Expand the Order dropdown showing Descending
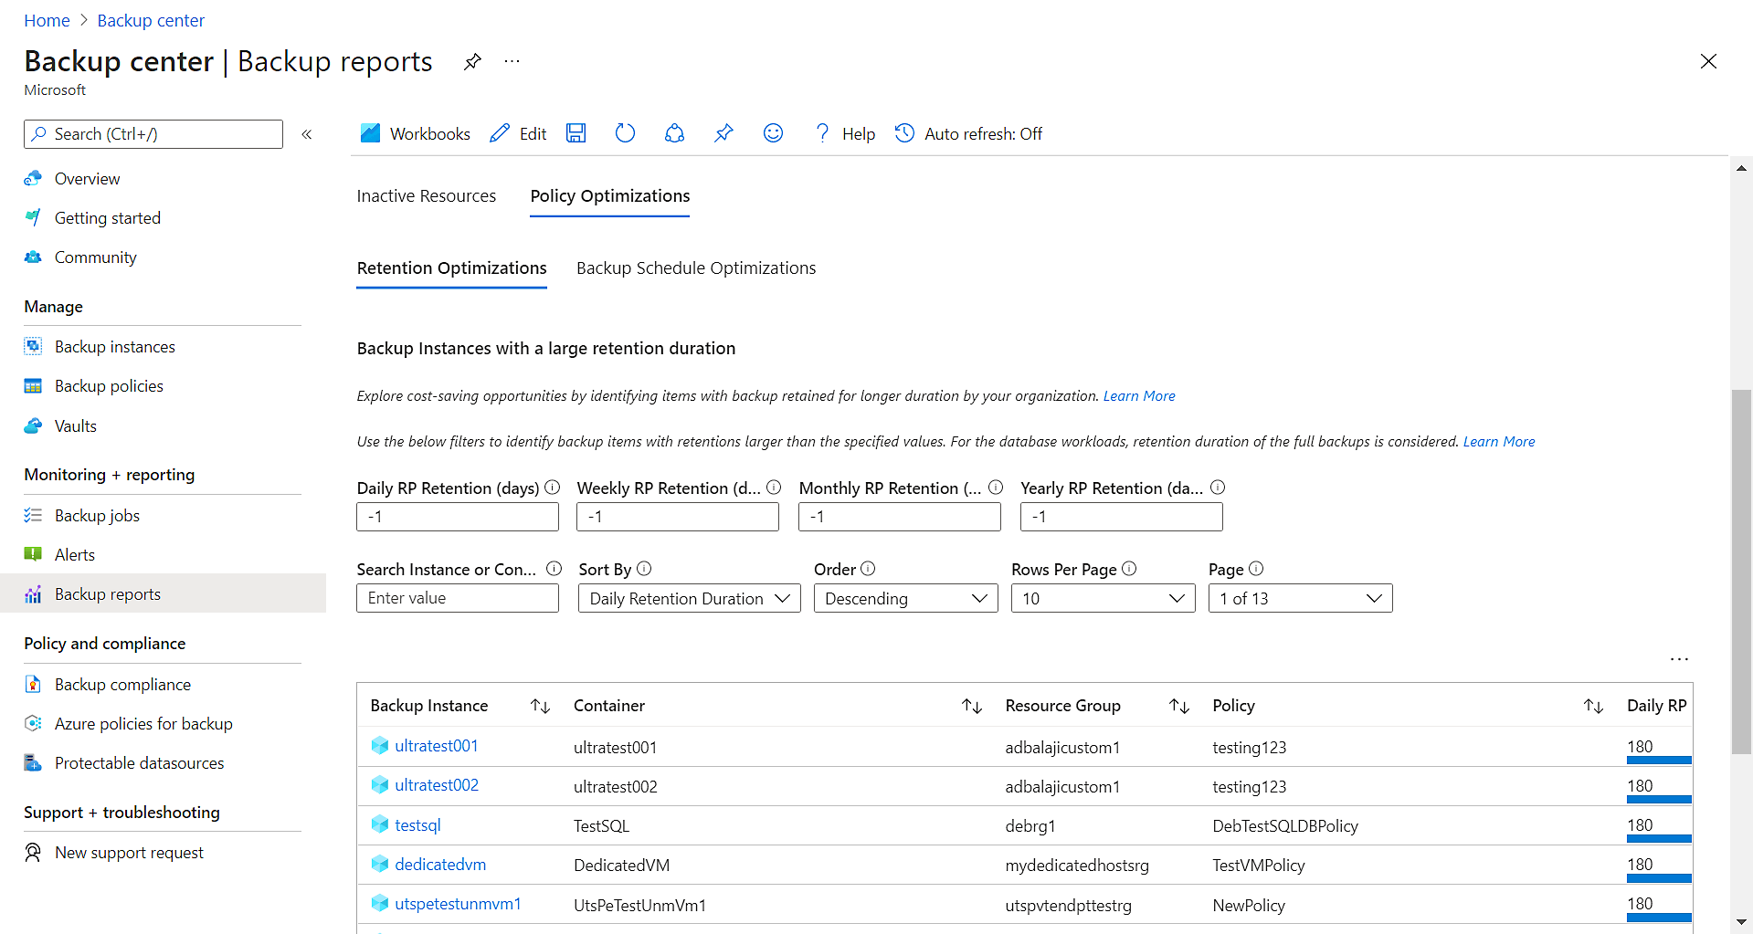This screenshot has width=1753, height=934. click(905, 599)
